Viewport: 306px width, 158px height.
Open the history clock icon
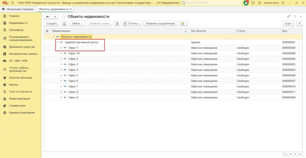253,3
